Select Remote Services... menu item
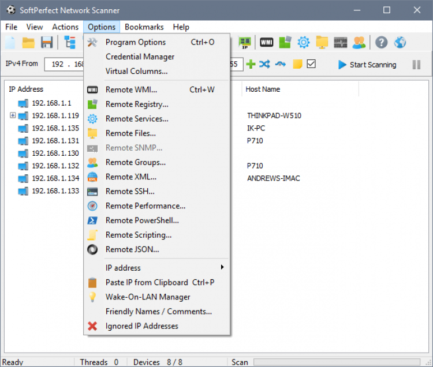Screen dimensions: 433x367 click(x=157, y=119)
